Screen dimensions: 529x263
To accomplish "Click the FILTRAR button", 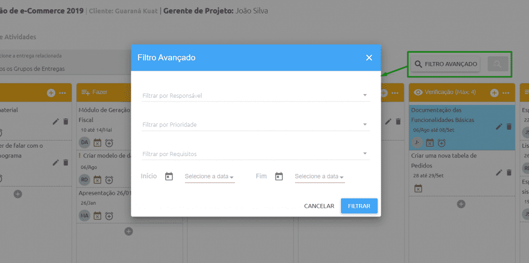I will [x=359, y=206].
